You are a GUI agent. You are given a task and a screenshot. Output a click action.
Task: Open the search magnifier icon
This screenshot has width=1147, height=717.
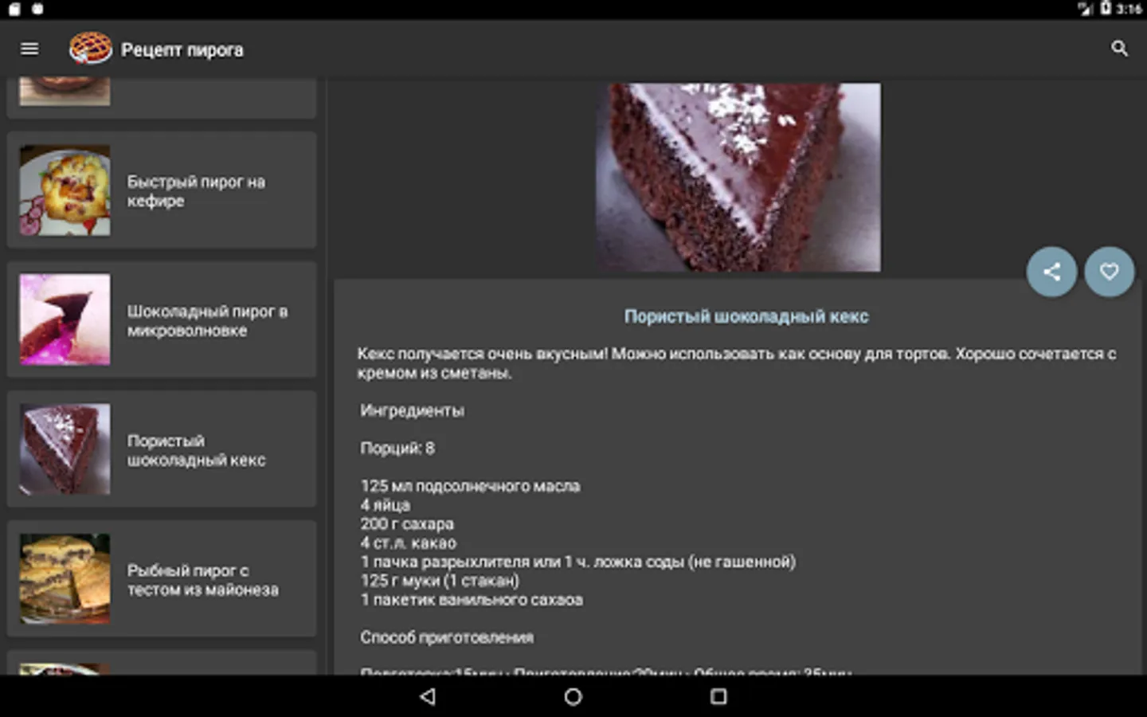click(1119, 49)
